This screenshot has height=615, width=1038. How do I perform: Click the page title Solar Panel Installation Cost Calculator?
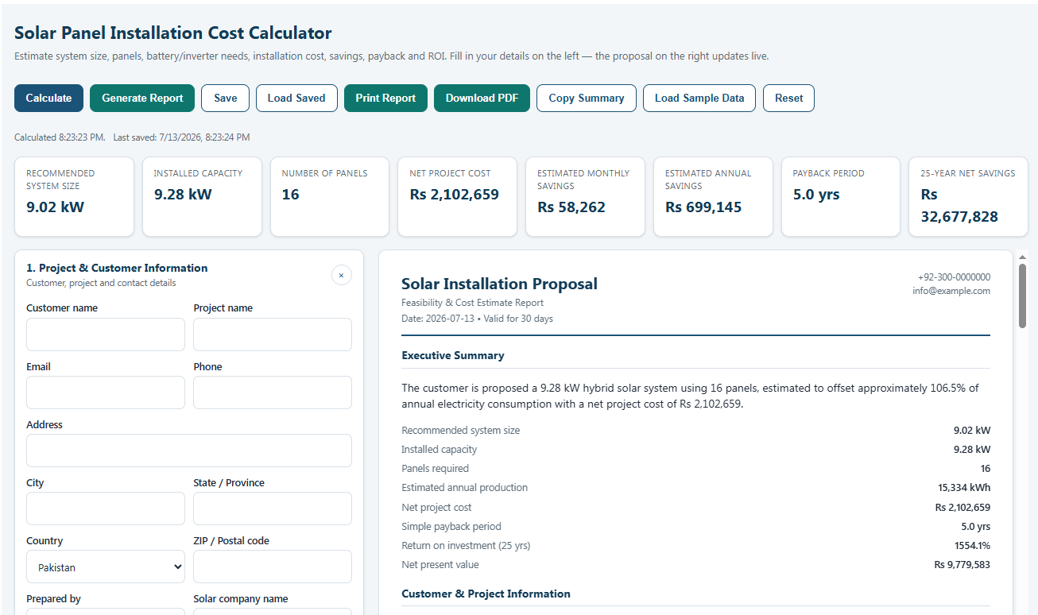coord(173,33)
